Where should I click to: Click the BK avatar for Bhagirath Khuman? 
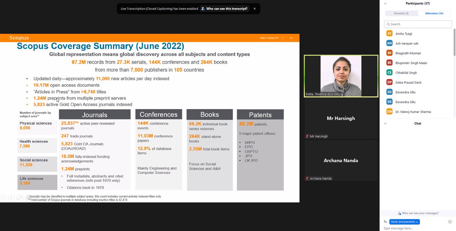(x=389, y=53)
